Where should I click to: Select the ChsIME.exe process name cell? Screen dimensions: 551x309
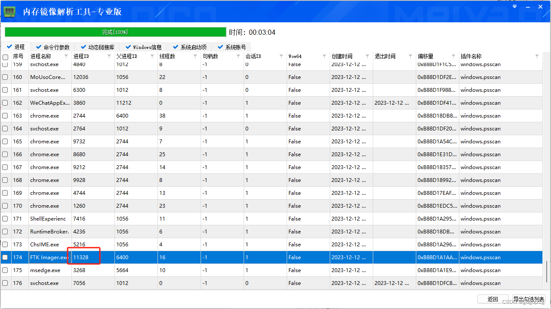tap(50, 245)
